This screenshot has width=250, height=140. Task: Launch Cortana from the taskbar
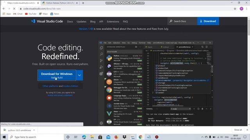coord(68,137)
